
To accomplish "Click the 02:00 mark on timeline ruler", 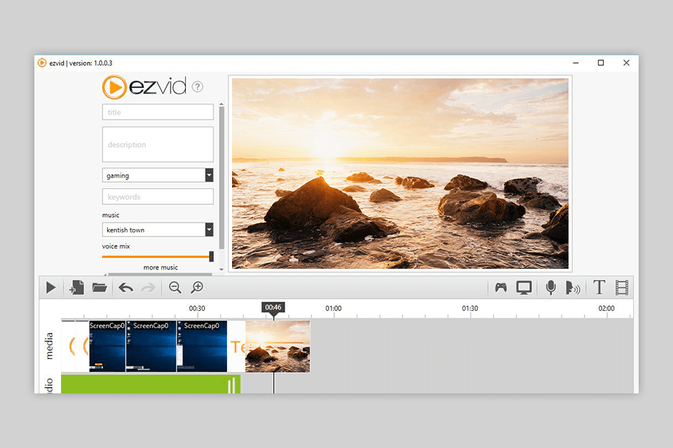I will [x=606, y=308].
